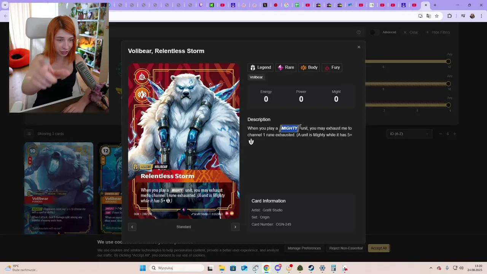Viewport: 487px width, 274px height.
Task: Open the tab search dropdown in Chrome
Action: coord(5,5)
